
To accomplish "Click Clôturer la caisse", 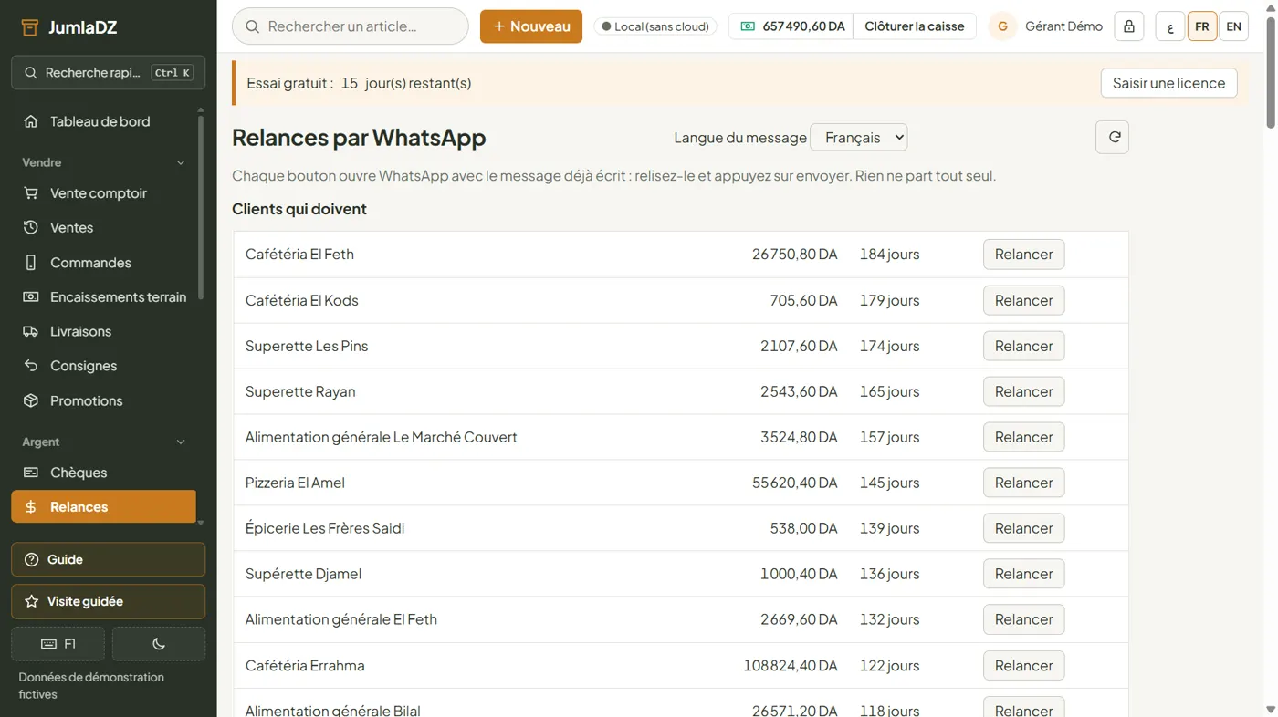I will pyautogui.click(x=915, y=26).
